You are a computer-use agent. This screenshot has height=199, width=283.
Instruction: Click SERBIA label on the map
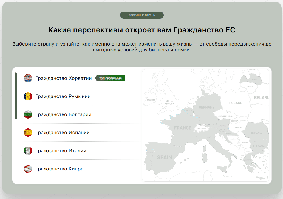(x=245, y=142)
